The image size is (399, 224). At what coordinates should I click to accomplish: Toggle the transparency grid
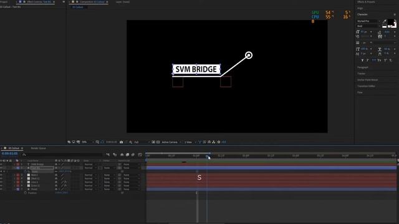point(158,142)
